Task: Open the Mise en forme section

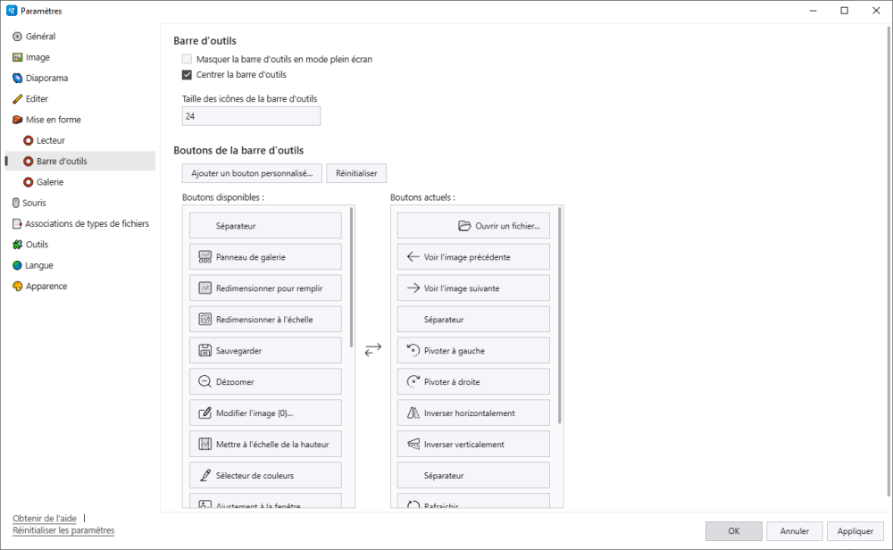Action: [53, 120]
